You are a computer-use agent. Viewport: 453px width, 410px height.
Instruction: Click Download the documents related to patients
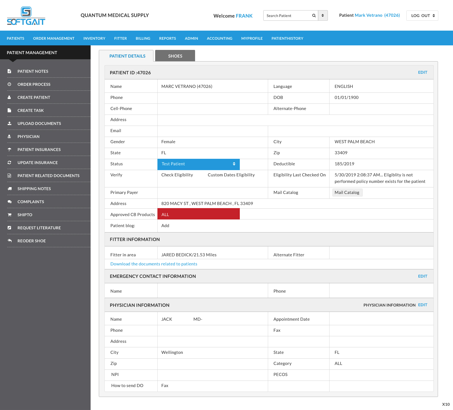pos(154,264)
